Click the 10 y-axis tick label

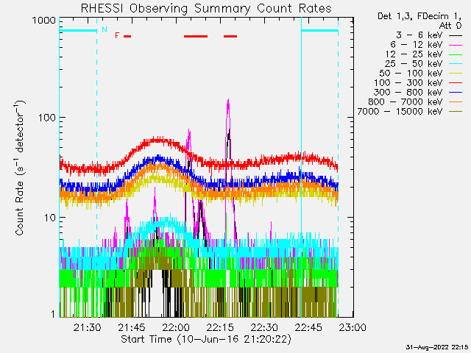pyautogui.click(x=50, y=218)
